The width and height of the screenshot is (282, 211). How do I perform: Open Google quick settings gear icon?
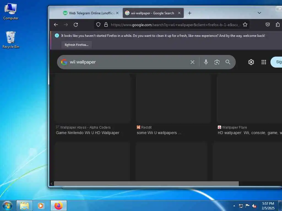251,62
